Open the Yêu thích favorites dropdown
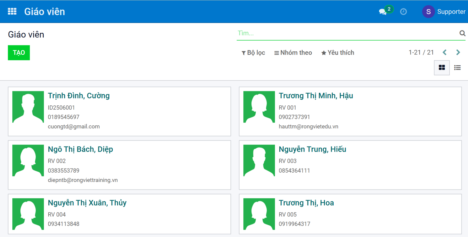Viewport: 468px width, 237px height. point(337,53)
